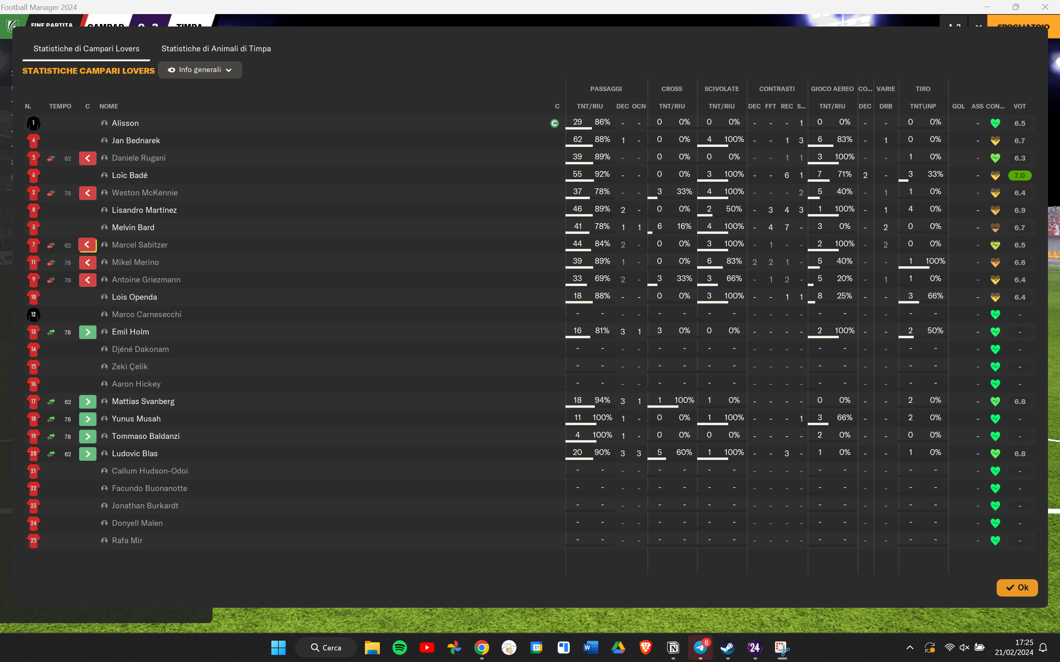
Task: Expand the dropdown arrow left of the Spogliatoio button
Action: [x=978, y=26]
